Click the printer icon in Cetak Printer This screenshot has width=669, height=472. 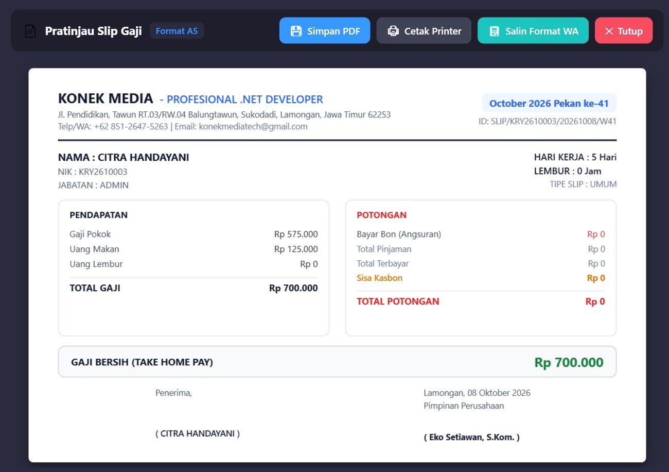[393, 31]
